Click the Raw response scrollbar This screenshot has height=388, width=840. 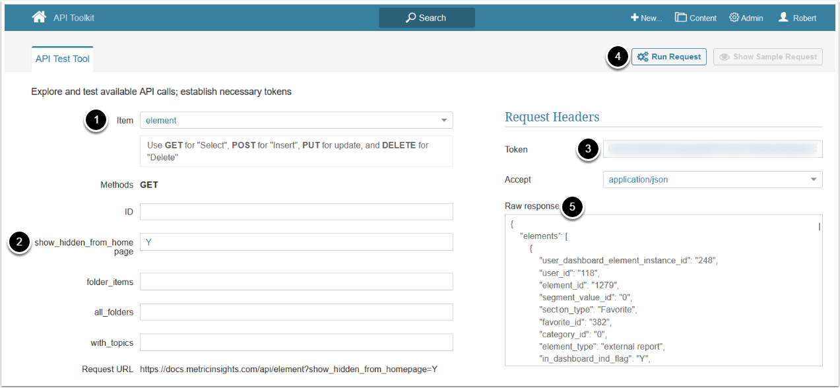pyautogui.click(x=819, y=226)
